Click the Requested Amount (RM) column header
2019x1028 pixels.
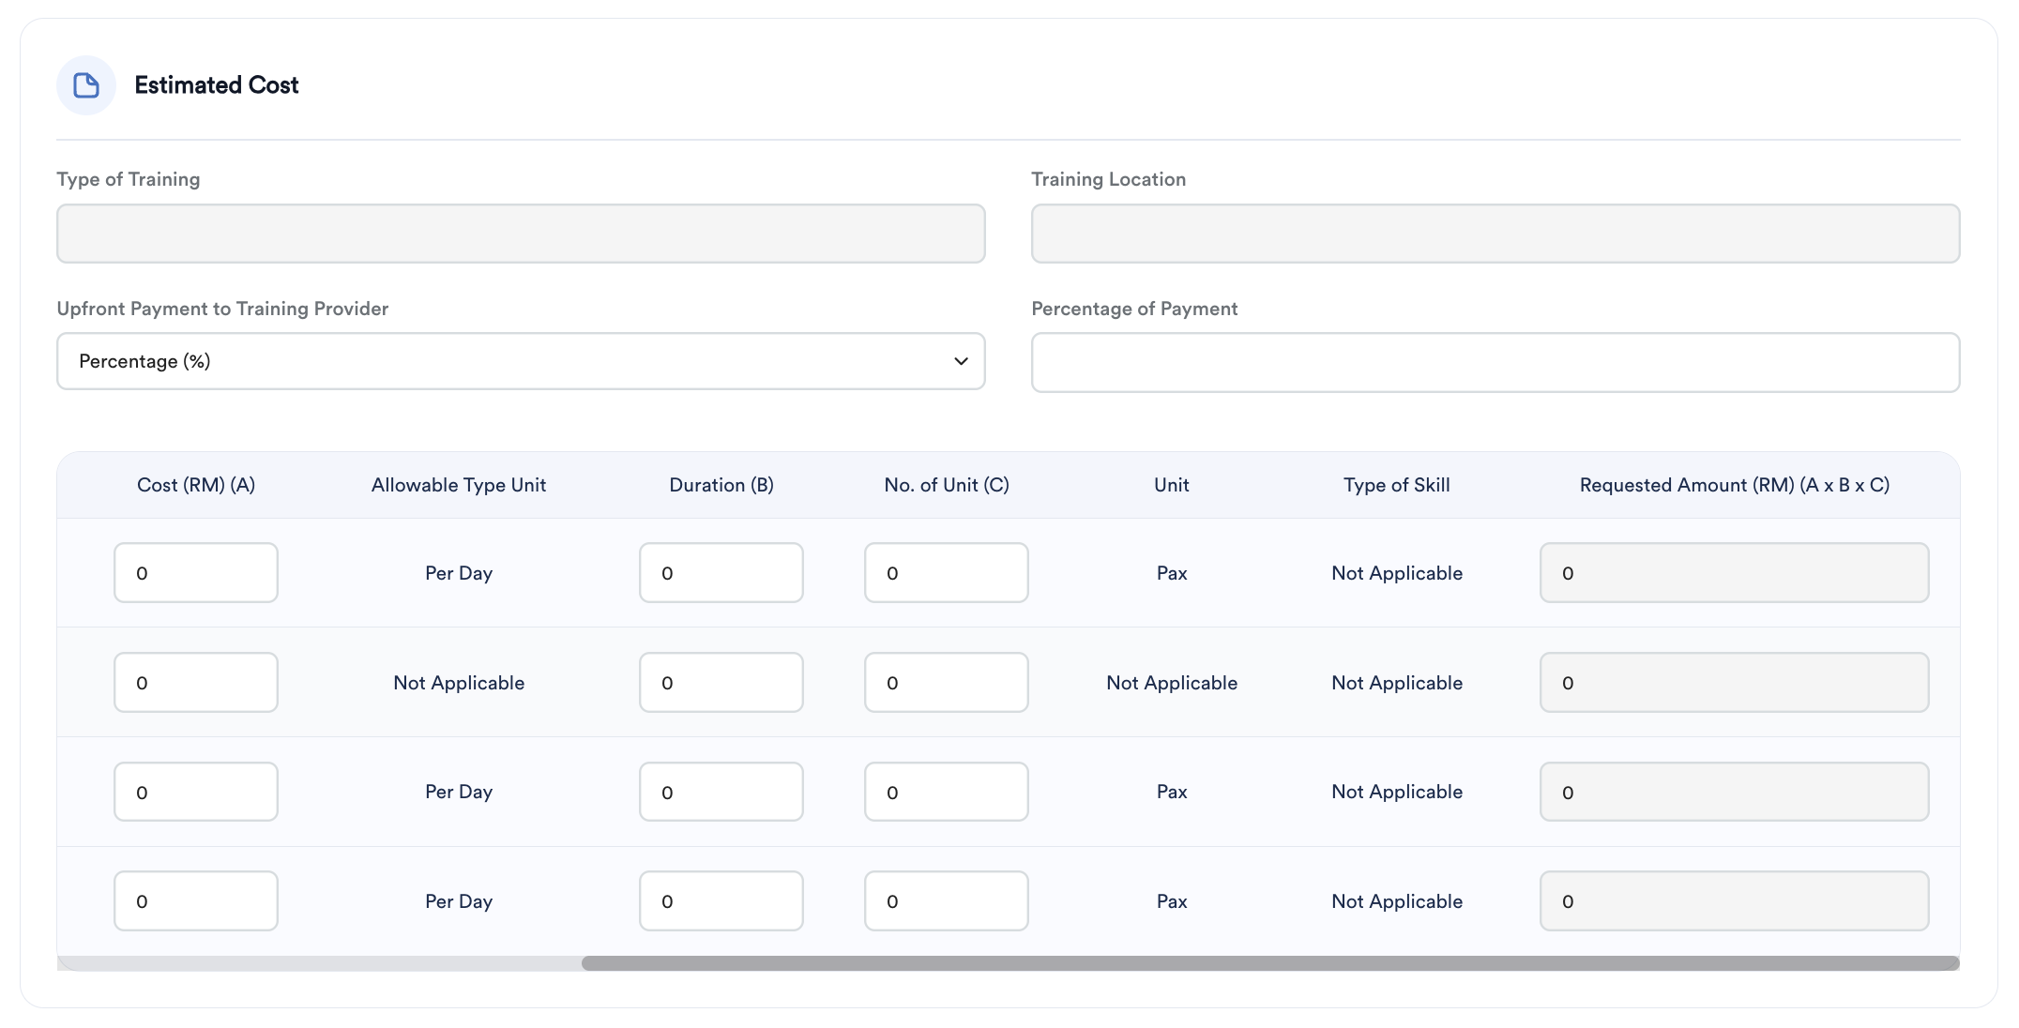coord(1734,485)
